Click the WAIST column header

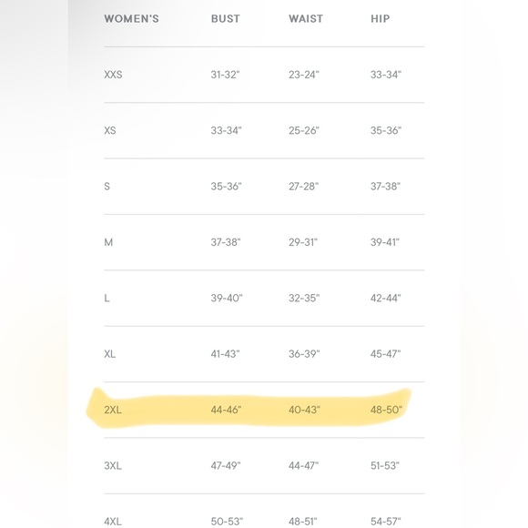click(x=306, y=19)
